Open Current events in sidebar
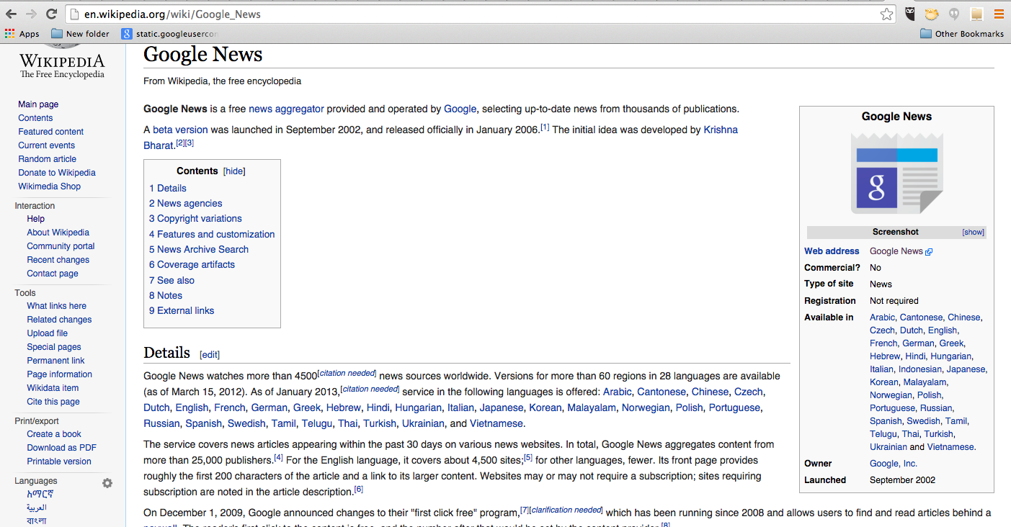This screenshot has height=527, width=1011. coord(47,145)
